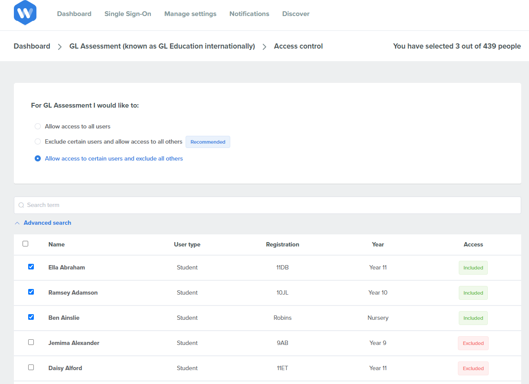Click the magnifier icon in search field
The height and width of the screenshot is (384, 529).
(21, 205)
